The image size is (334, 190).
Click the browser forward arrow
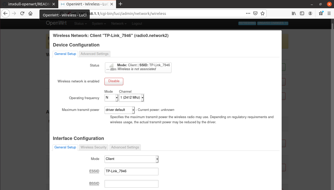click(14, 13)
